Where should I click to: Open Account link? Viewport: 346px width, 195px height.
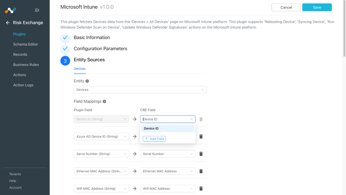coord(16,188)
